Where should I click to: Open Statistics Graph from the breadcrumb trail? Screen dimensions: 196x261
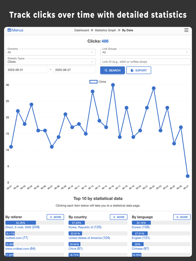(106, 30)
